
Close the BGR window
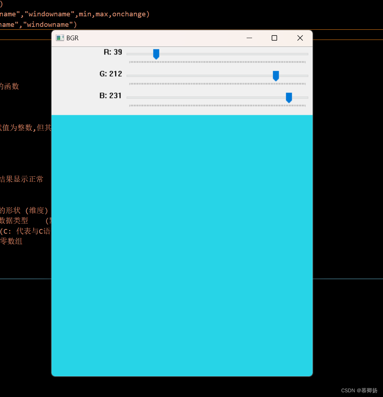[300, 38]
